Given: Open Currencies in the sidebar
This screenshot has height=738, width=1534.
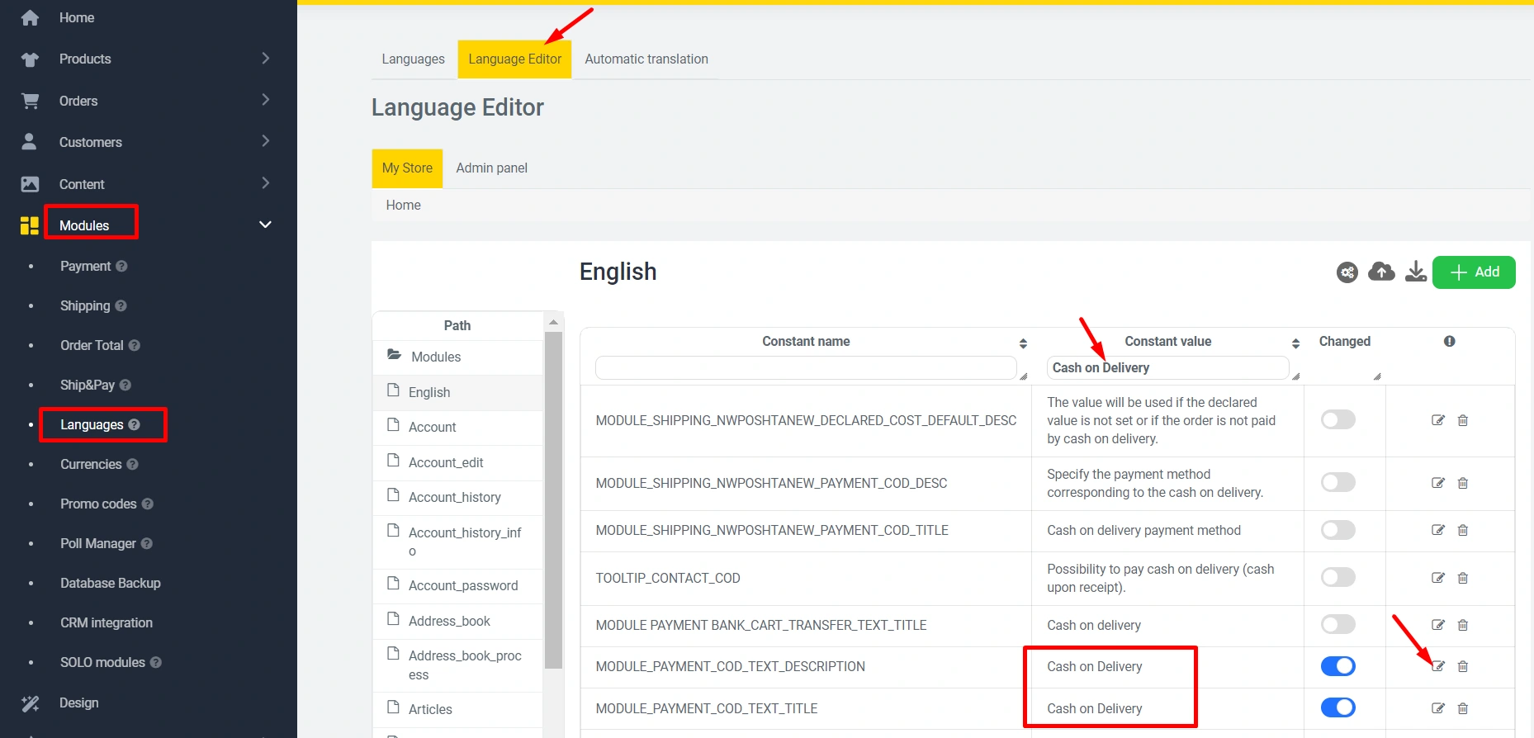Looking at the screenshot, I should [91, 465].
